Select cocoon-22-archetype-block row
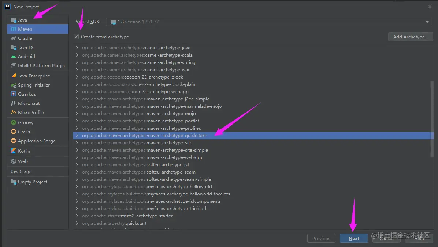 coord(253,77)
